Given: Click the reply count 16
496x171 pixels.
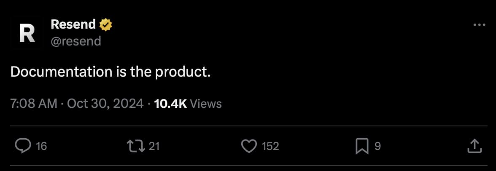Looking at the screenshot, I should pyautogui.click(x=41, y=146).
